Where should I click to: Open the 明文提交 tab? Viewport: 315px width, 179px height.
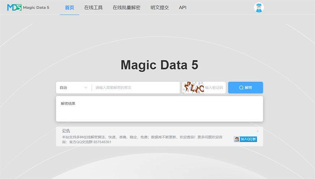(159, 7)
